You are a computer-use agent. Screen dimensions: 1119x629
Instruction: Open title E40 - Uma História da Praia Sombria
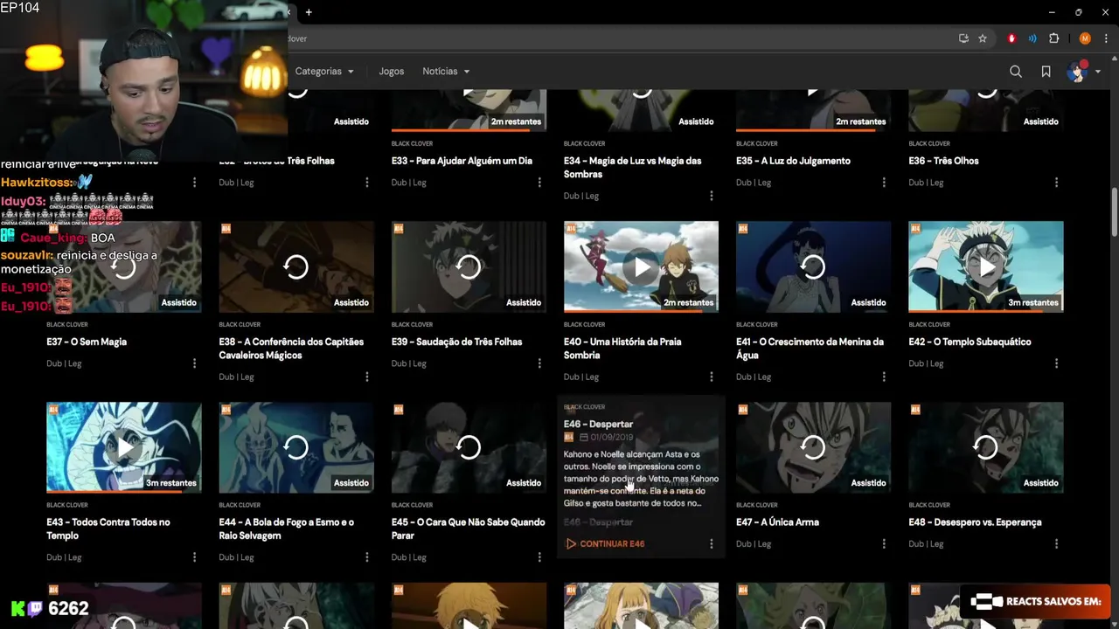(622, 348)
